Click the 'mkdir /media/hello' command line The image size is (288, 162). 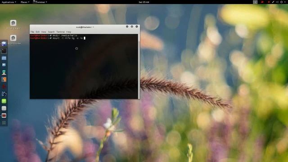click(x=54, y=36)
